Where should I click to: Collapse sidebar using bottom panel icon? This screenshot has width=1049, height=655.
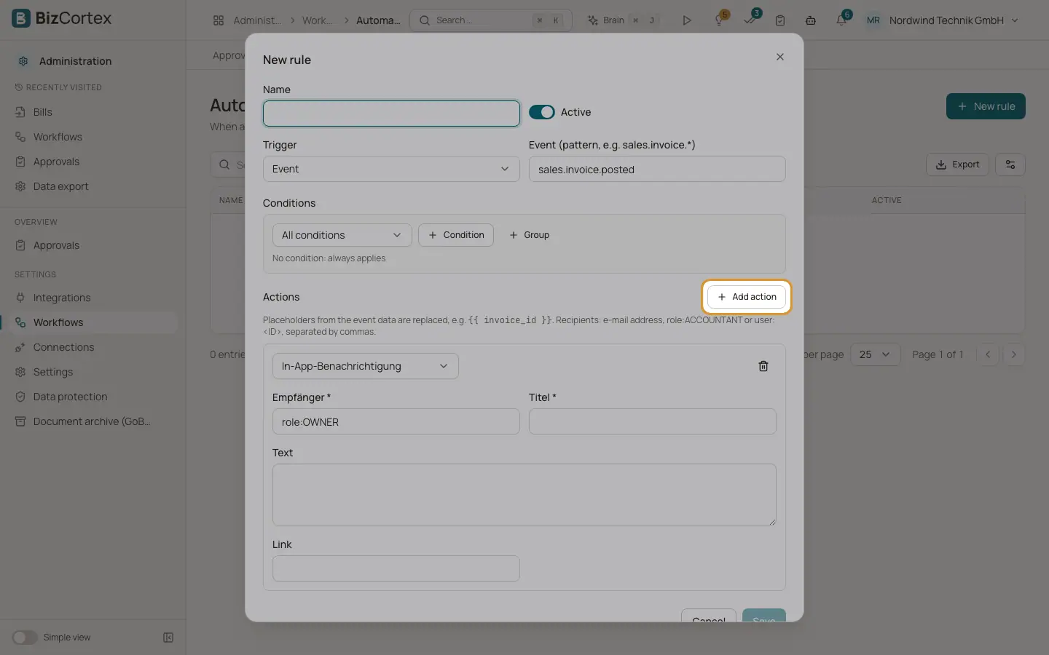(168, 638)
